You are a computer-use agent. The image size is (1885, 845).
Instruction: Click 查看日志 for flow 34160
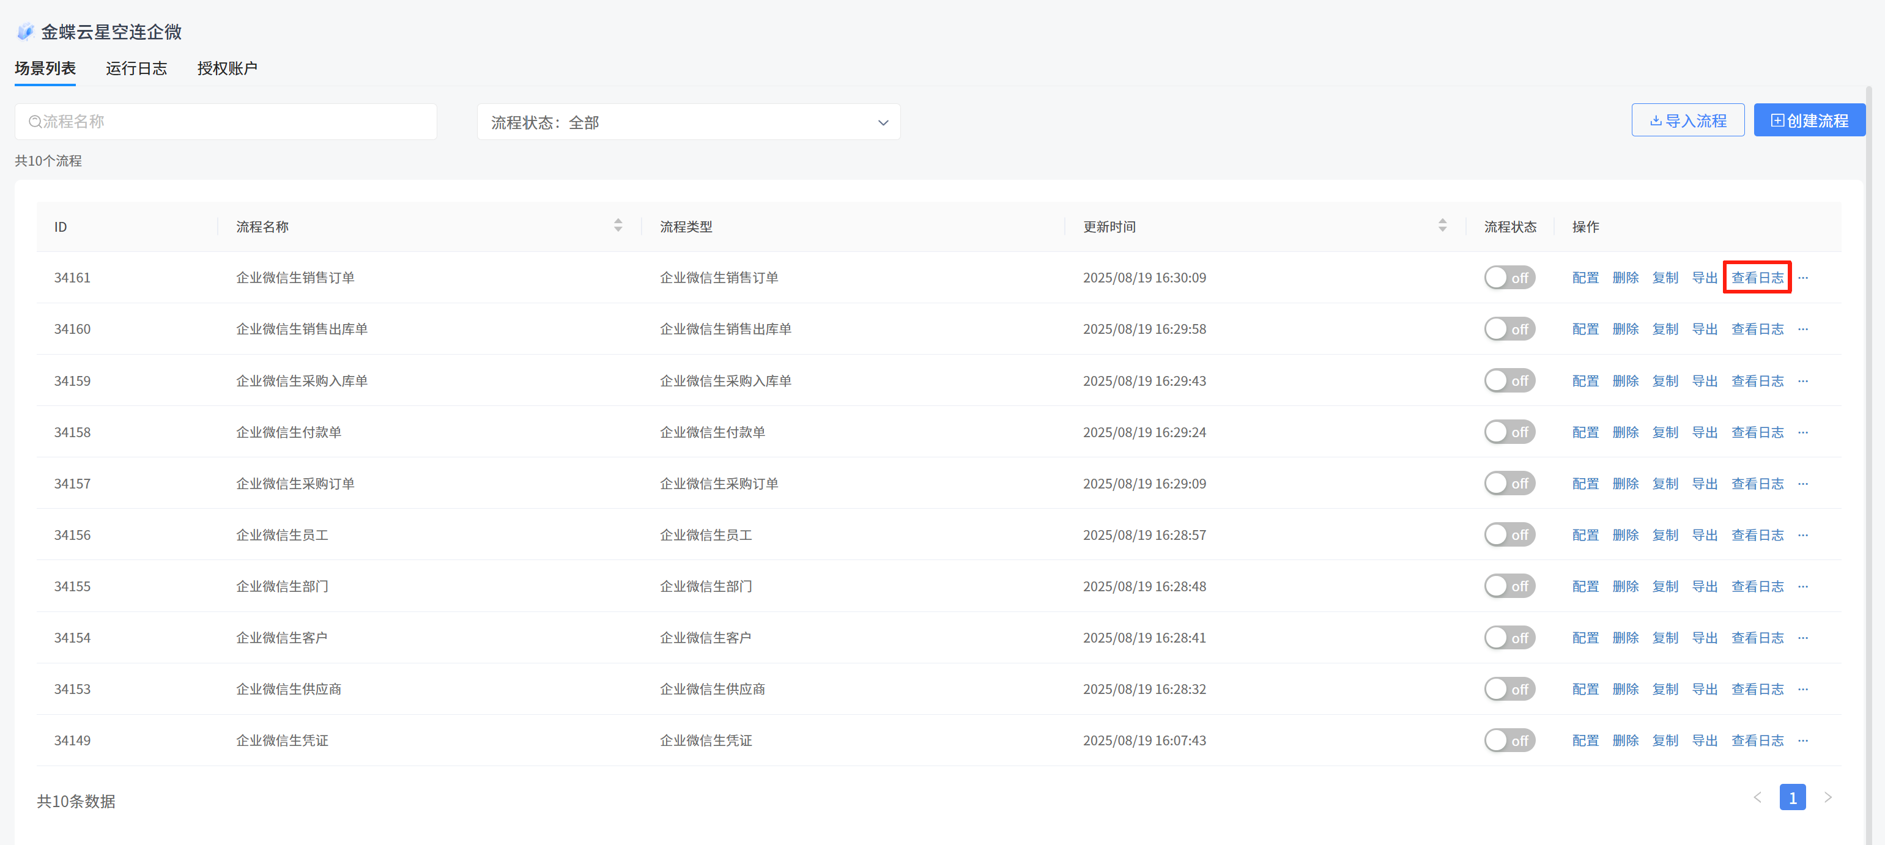(1757, 329)
